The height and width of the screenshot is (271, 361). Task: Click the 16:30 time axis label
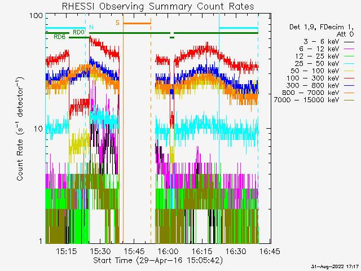click(x=236, y=251)
